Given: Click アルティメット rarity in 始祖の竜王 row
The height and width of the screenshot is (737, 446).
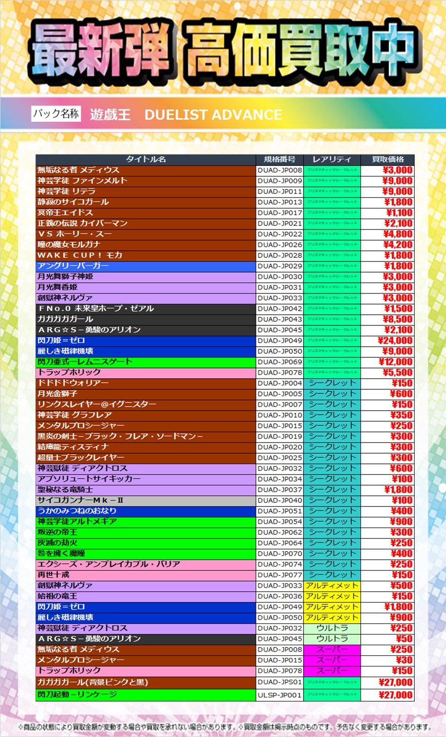Looking at the screenshot, I should point(332,596).
